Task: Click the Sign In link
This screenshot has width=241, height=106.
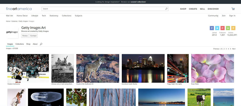Action: pyautogui.click(x=232, y=16)
